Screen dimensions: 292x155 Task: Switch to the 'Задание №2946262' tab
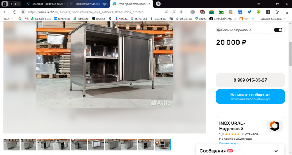[89, 4]
